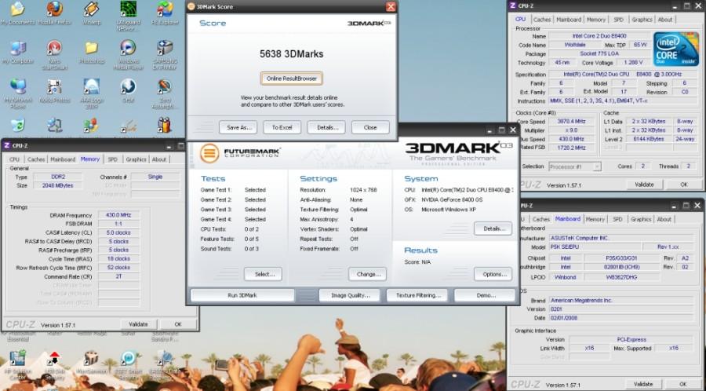Switch to CPU tab in Memory CPU-Z window

coord(14,159)
